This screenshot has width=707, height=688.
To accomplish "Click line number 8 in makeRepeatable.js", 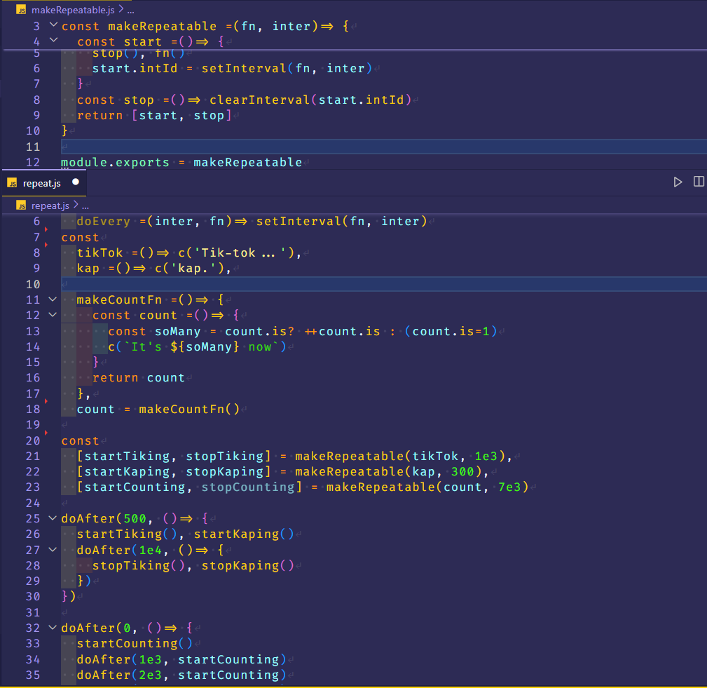I will [x=36, y=100].
